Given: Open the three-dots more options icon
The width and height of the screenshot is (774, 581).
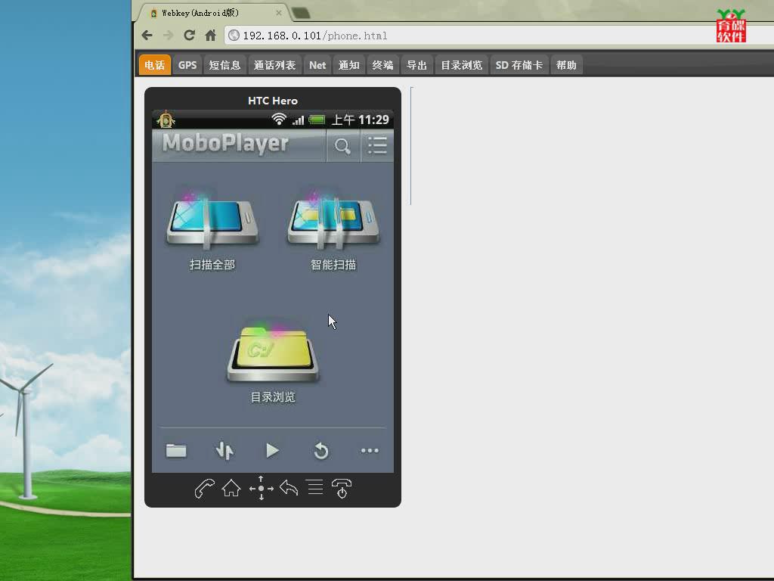Looking at the screenshot, I should coord(370,451).
